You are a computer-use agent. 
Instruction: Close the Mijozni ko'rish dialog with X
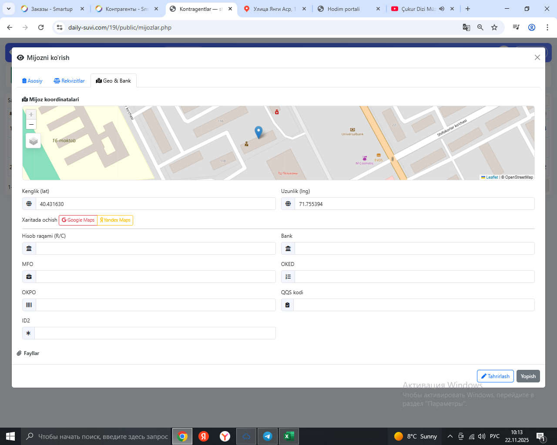(x=537, y=57)
